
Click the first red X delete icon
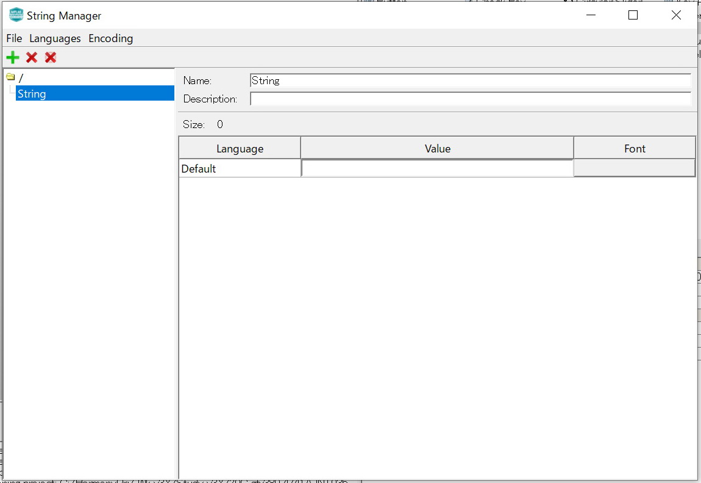click(x=32, y=58)
